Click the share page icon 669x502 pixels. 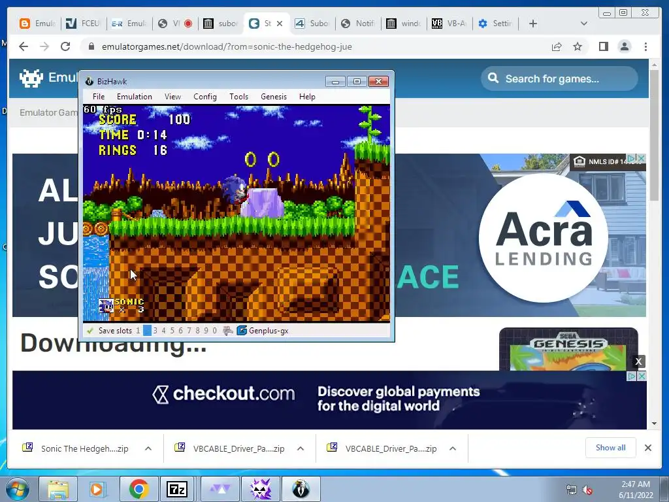click(x=557, y=46)
